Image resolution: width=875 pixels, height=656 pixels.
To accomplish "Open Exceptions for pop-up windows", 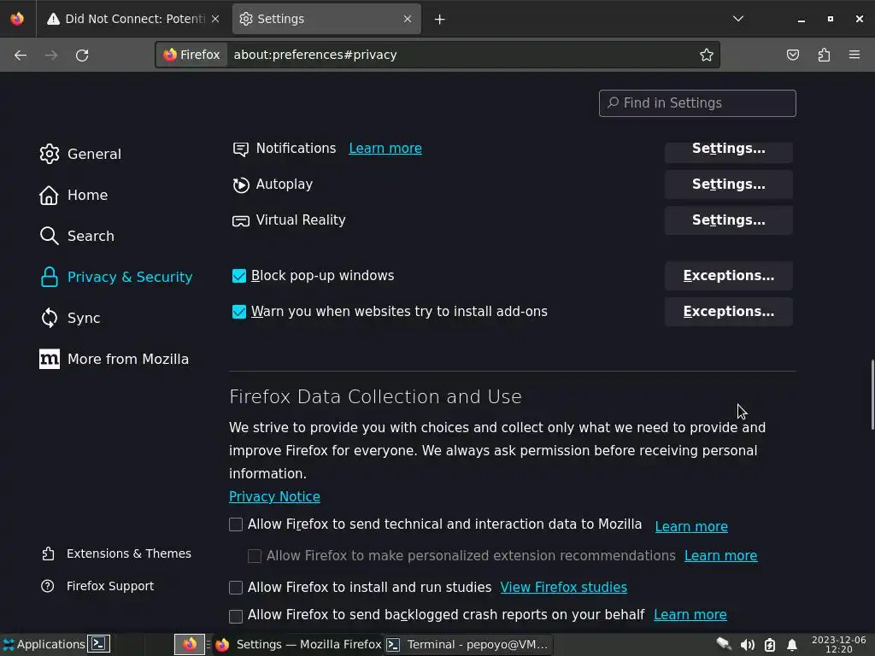I will [x=728, y=276].
